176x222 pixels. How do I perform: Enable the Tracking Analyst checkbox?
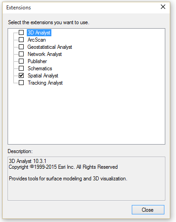tap(21, 83)
